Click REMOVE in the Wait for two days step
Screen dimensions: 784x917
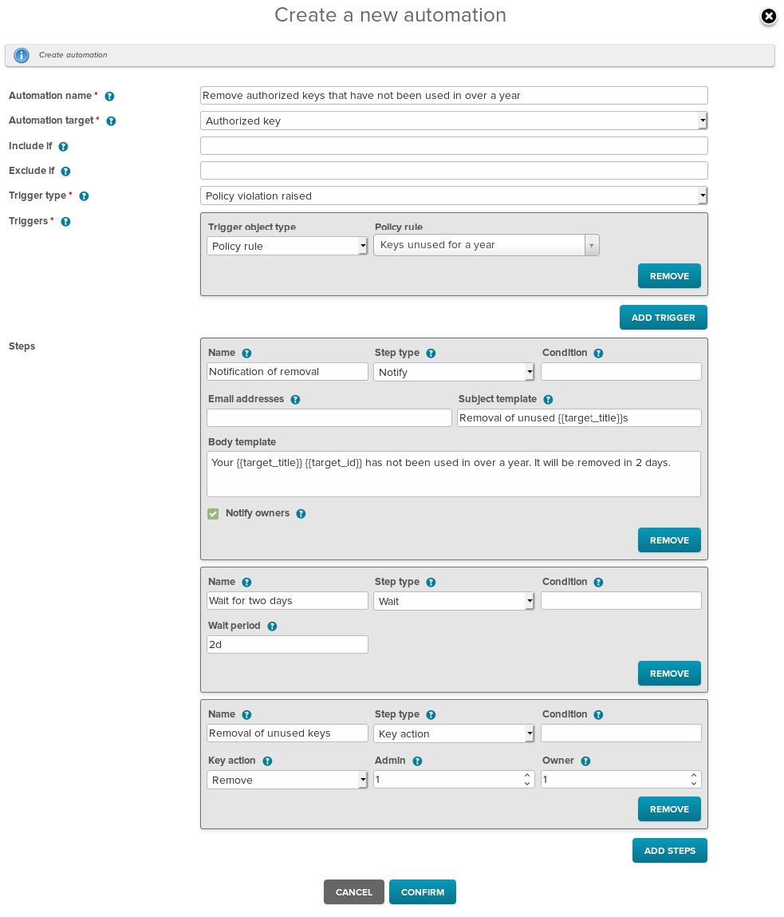[669, 674]
